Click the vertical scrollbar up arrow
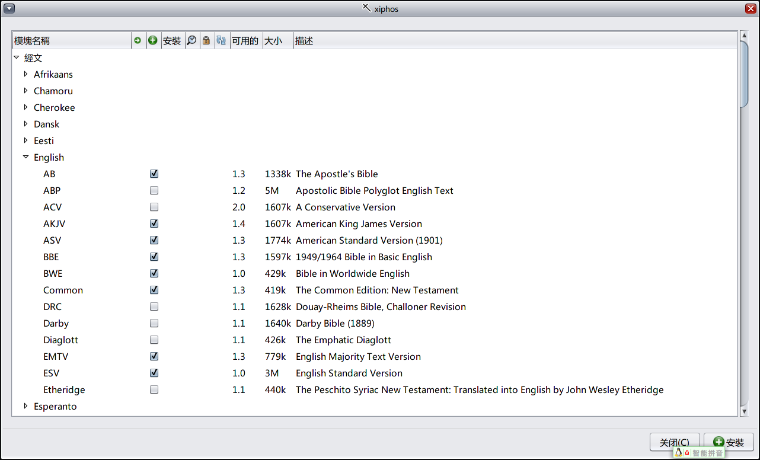The height and width of the screenshot is (460, 760). 744,36
